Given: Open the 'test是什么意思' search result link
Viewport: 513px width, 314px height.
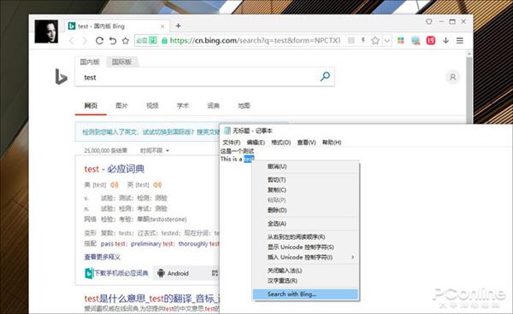Looking at the screenshot, I should [x=152, y=299].
